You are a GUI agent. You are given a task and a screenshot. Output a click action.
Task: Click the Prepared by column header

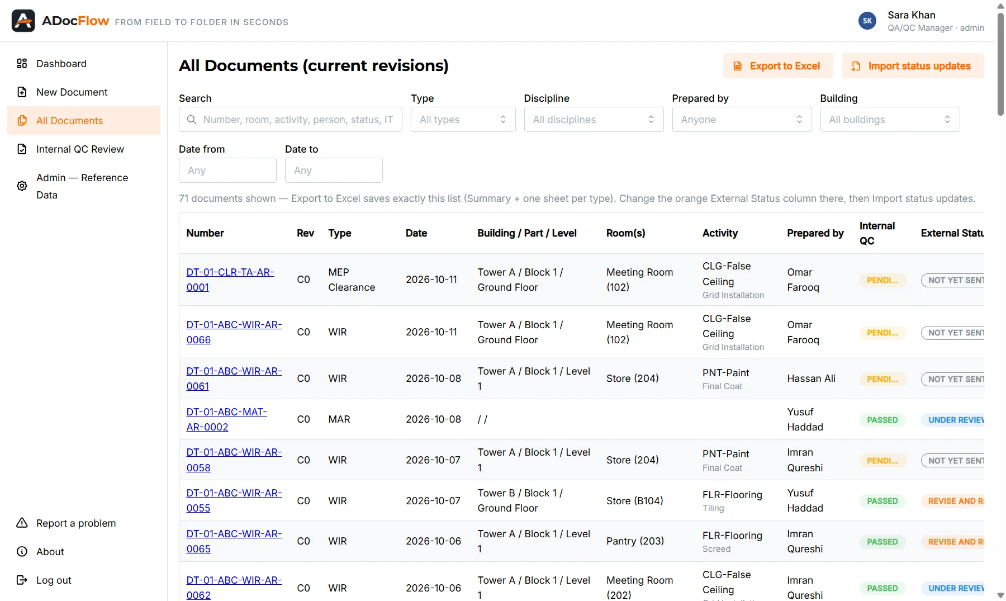(815, 233)
